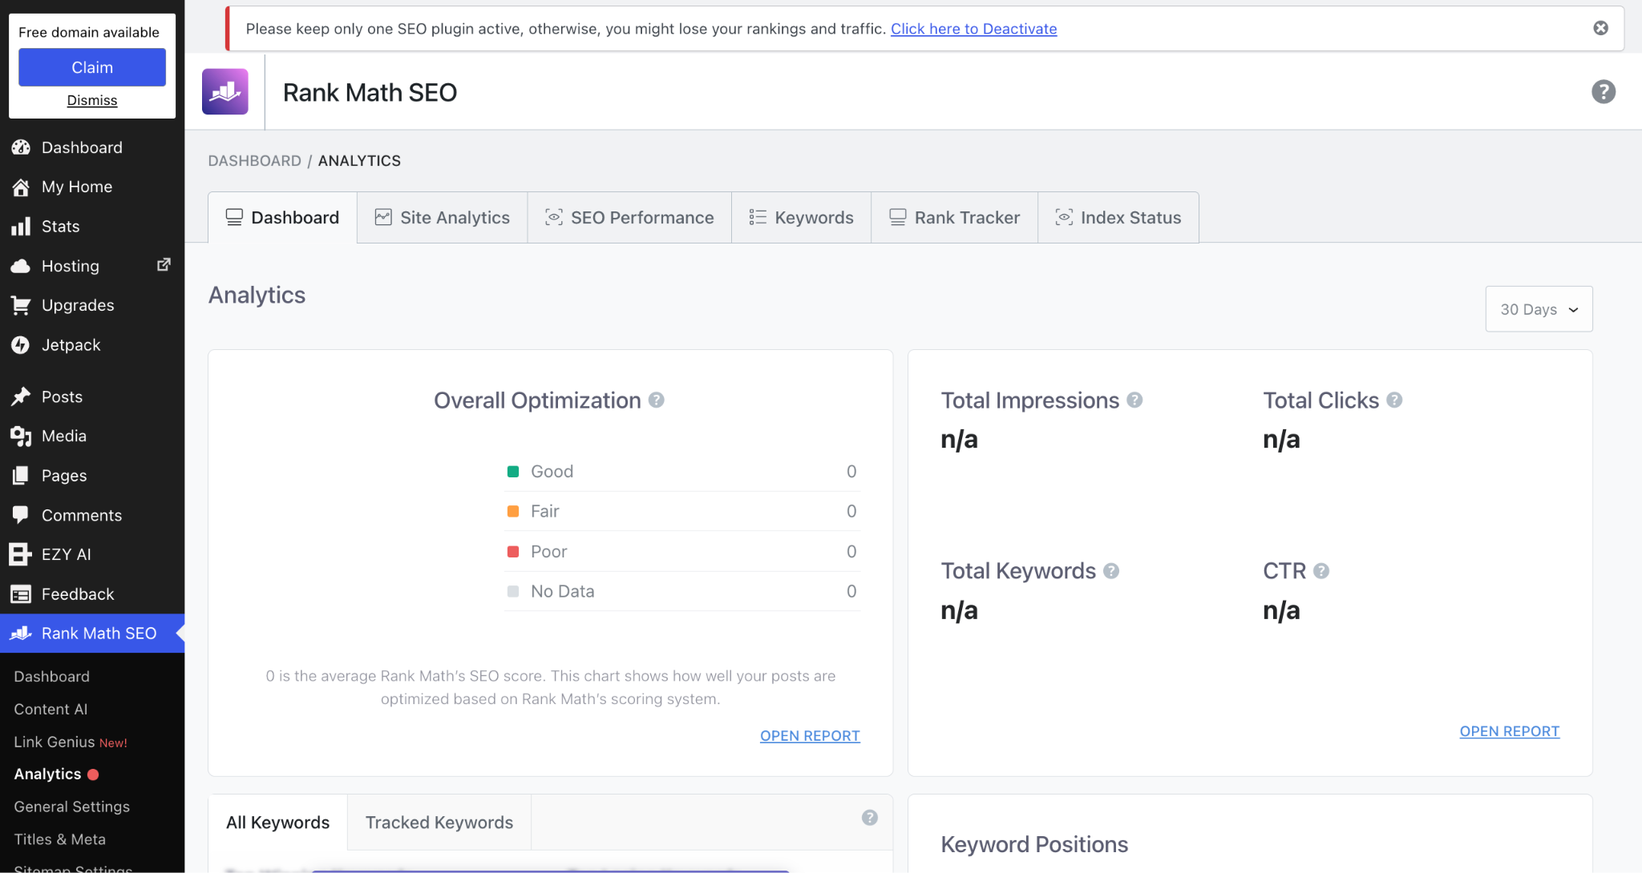
Task: Click the help question mark in header
Action: pos(1603,92)
